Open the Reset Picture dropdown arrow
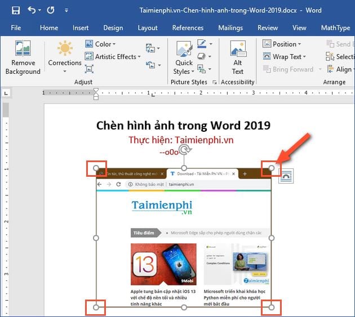This screenshot has width=355, height=317. click(159, 65)
